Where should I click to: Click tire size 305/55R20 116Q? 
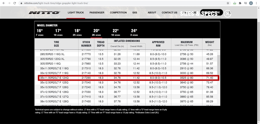51,64
